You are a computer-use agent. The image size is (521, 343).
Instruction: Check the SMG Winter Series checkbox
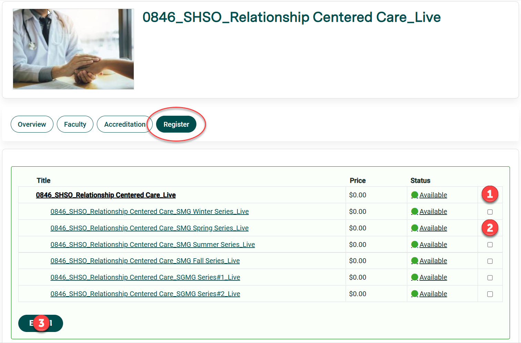click(x=490, y=212)
